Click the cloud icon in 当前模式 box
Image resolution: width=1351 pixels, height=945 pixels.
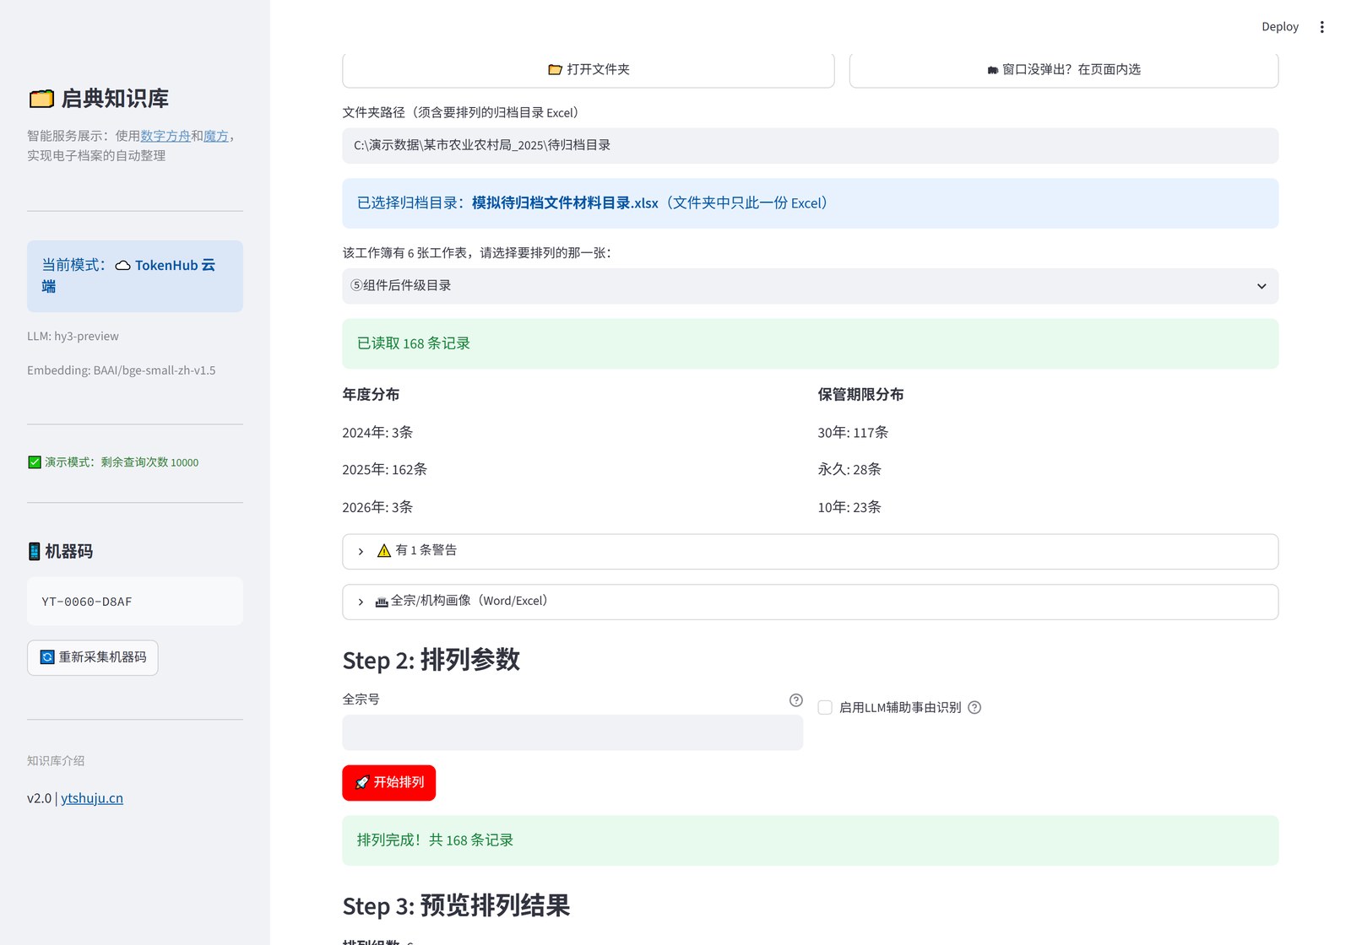[x=123, y=266]
